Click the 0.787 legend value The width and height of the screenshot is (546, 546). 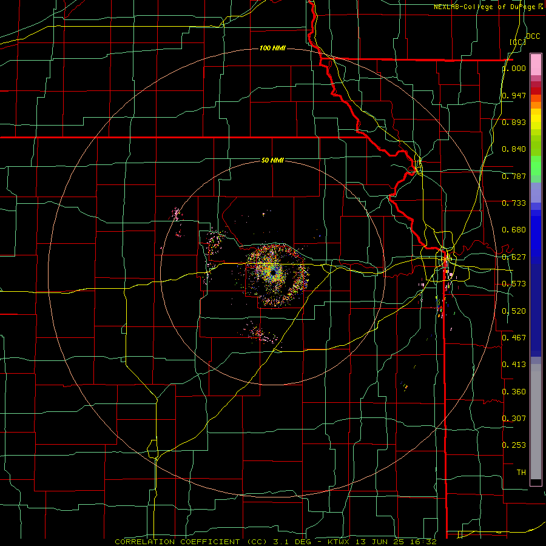point(514,176)
